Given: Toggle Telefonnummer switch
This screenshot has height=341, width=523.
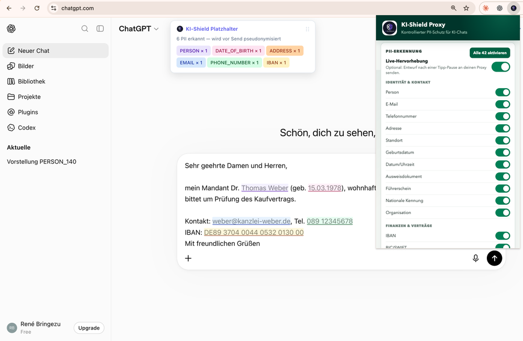Looking at the screenshot, I should click(x=503, y=116).
